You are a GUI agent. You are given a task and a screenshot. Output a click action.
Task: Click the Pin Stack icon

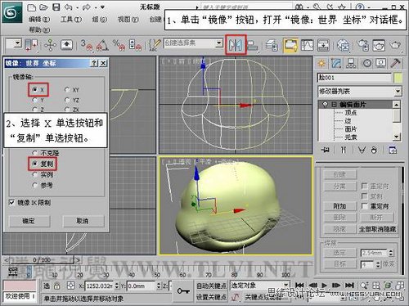click(325, 150)
